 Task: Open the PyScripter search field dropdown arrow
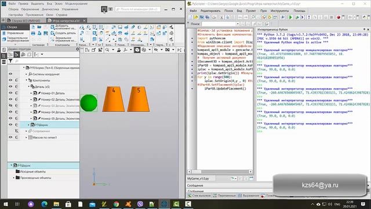point(238,24)
